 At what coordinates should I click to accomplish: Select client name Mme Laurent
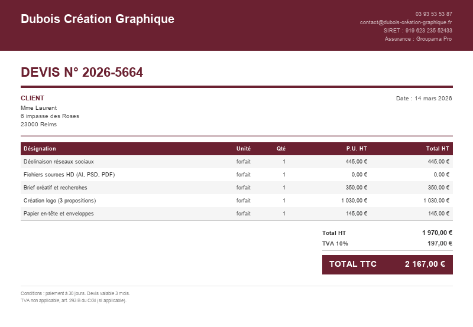(x=38, y=108)
